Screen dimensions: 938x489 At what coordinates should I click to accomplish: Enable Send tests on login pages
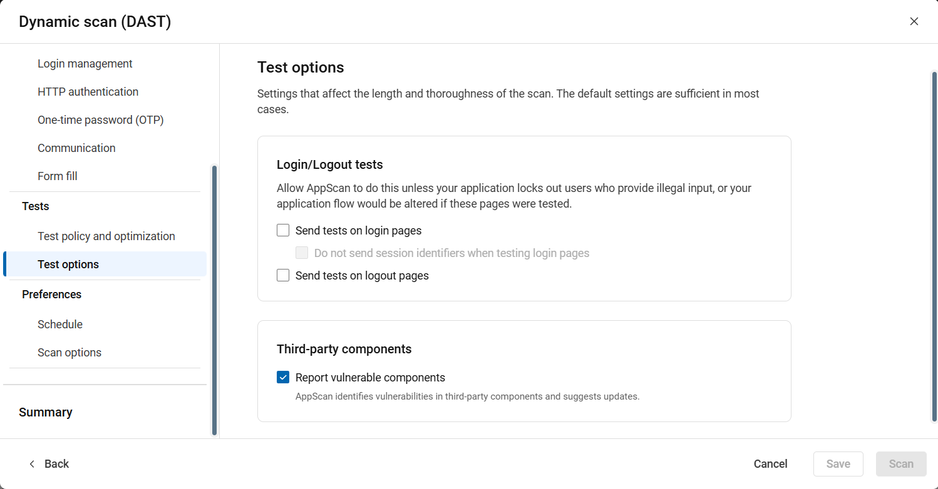point(283,231)
